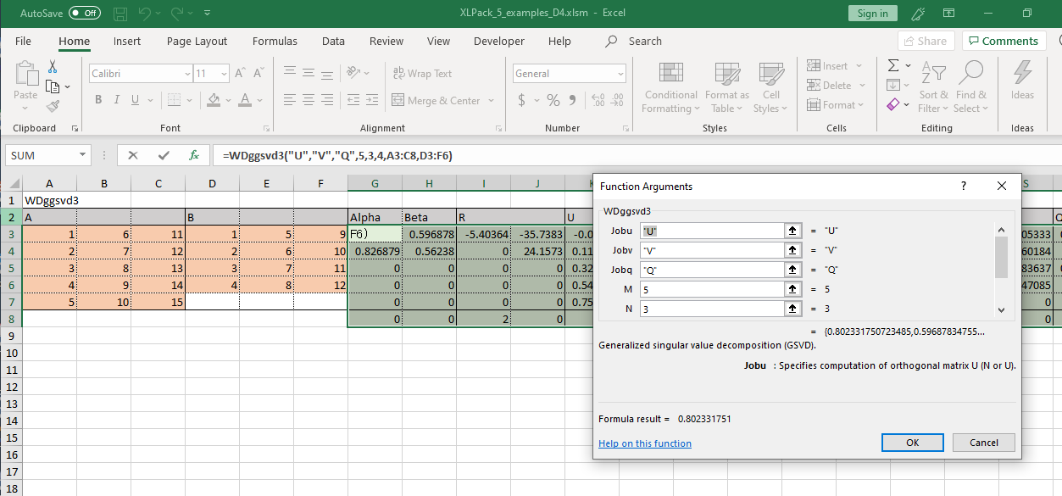Open the Merge & Center dropdown arrow
This screenshot has width=1062, height=496.
pyautogui.click(x=491, y=100)
